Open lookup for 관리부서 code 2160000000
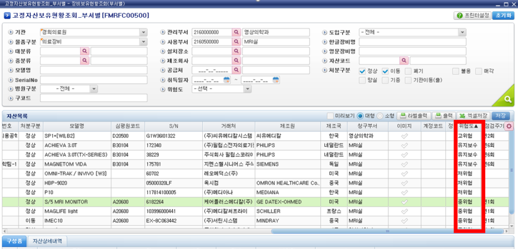Image resolution: width=518 pixels, height=249 pixels. 236,32
